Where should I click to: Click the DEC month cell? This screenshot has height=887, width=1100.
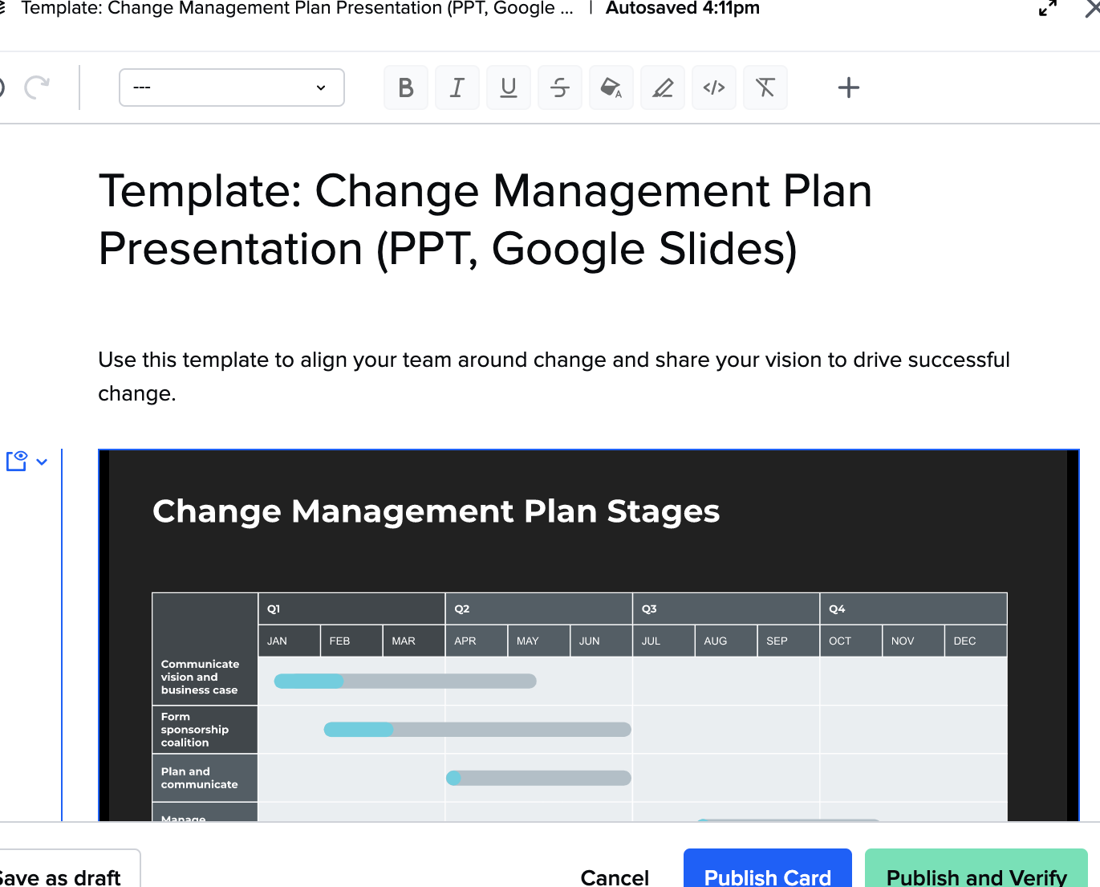976,641
